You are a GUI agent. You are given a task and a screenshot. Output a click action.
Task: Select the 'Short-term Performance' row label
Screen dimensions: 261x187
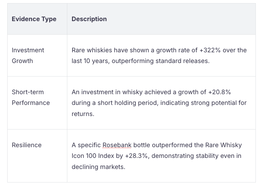pyautogui.click(x=31, y=97)
